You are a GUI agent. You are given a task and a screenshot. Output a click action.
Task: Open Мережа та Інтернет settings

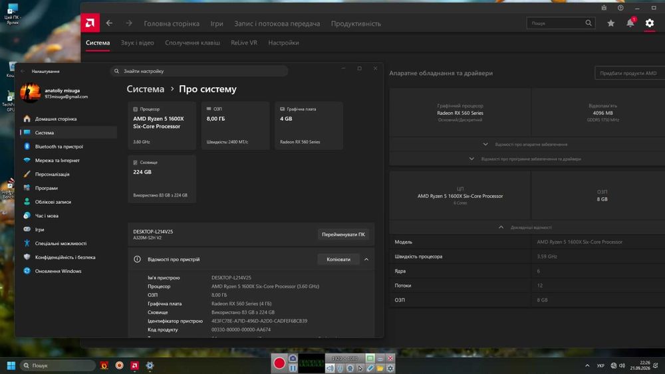(x=68, y=160)
